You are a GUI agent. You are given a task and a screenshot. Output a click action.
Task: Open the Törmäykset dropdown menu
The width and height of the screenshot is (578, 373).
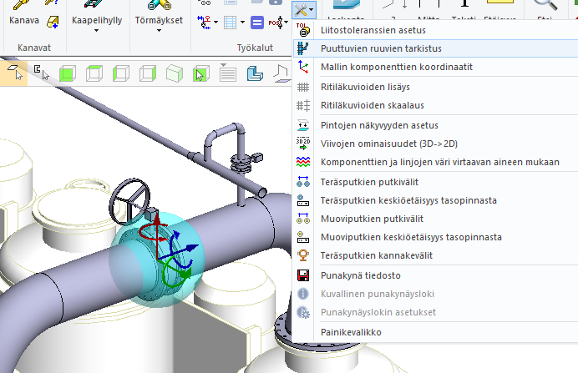tap(160, 31)
